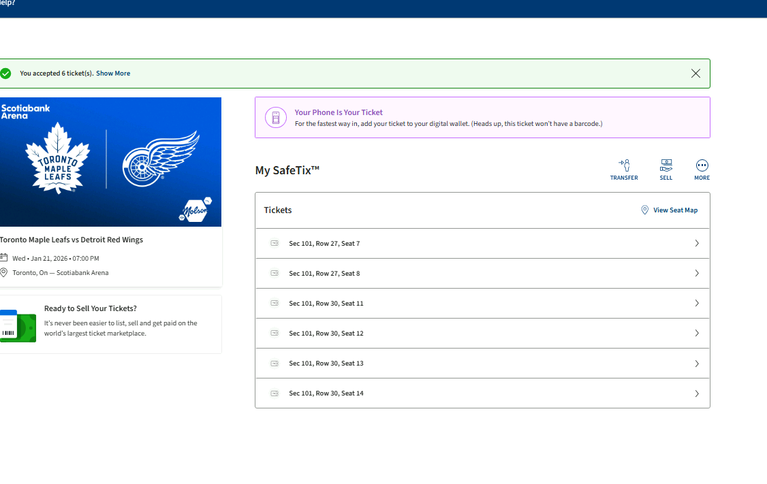Click the Maple Leafs vs Red Wings image
The height and width of the screenshot is (484, 767).
click(x=110, y=162)
